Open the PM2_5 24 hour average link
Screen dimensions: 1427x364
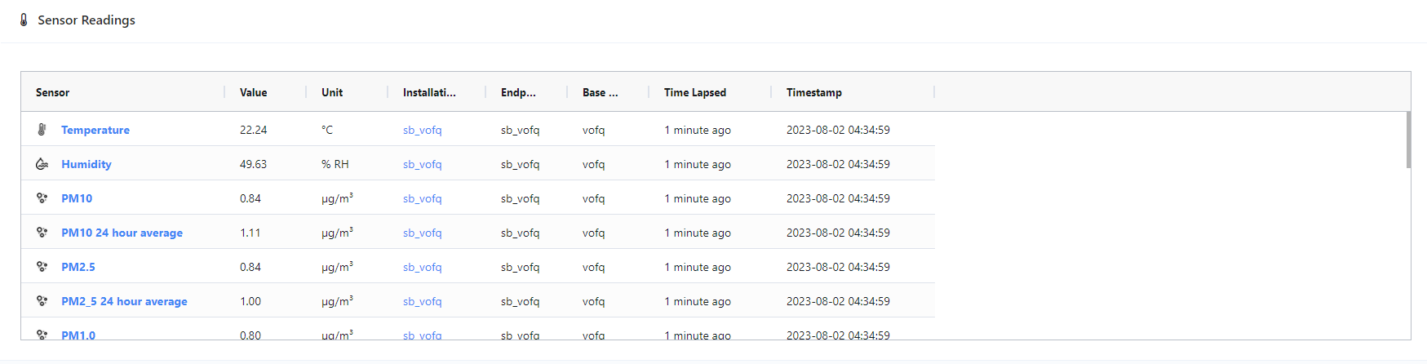[124, 301]
